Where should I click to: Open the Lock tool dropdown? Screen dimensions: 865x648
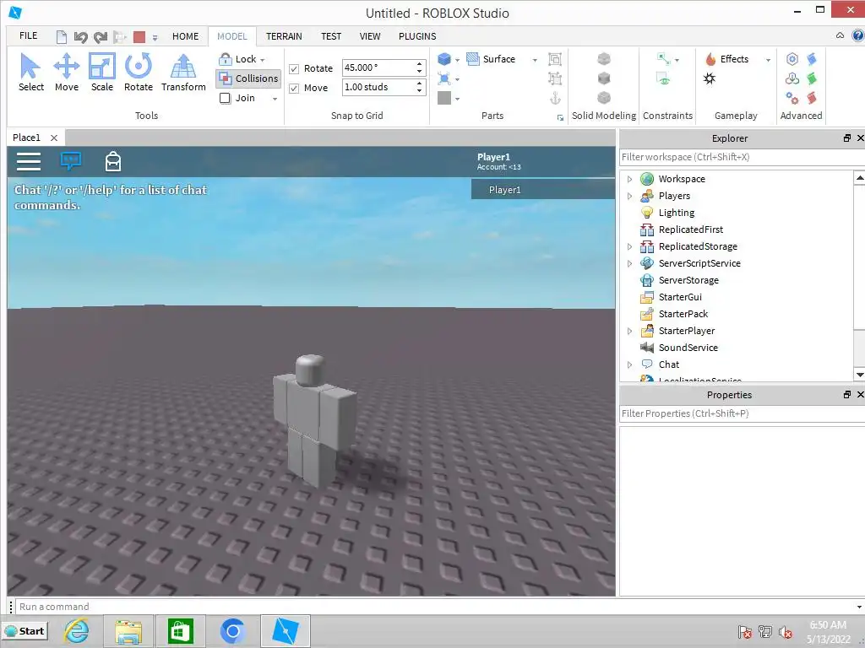(x=263, y=60)
